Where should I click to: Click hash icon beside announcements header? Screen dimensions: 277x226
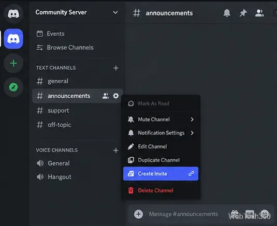click(x=137, y=13)
